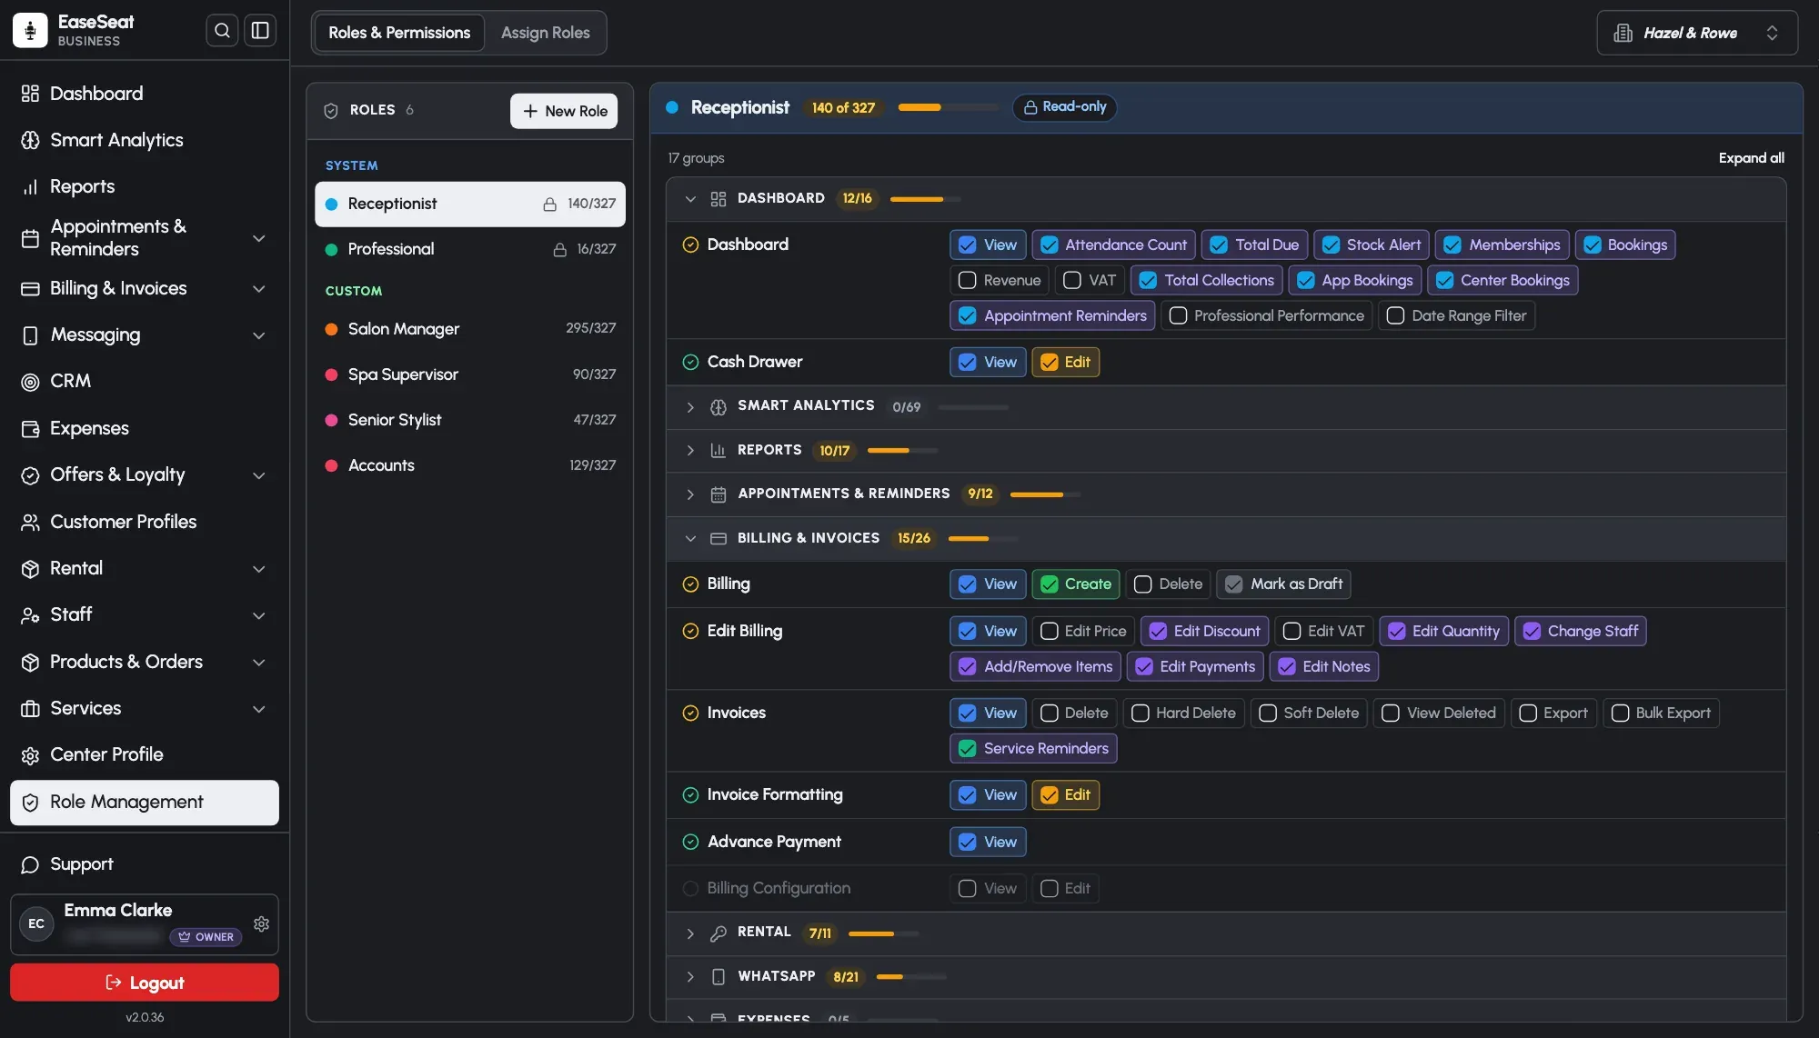Select the Accounts role
1819x1038 pixels.
click(x=470, y=464)
